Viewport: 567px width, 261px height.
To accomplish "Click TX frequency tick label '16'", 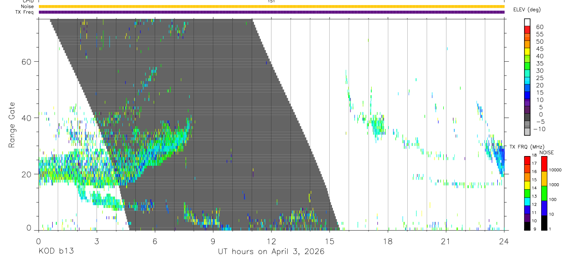I will (534, 172).
